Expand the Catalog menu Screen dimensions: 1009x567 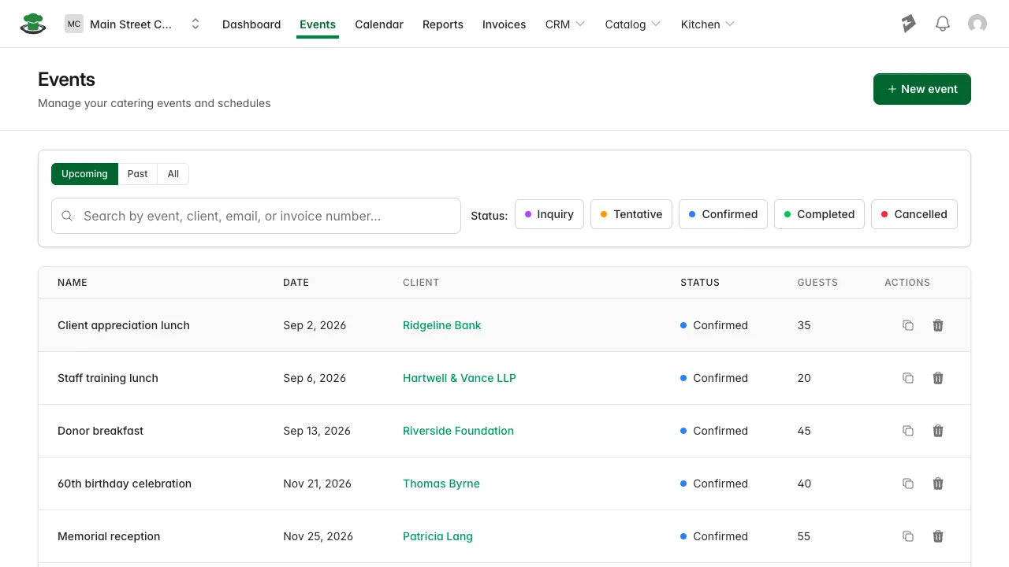(x=633, y=24)
